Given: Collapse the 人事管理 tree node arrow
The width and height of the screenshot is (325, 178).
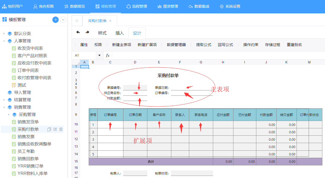Looking at the screenshot, I should pos(4,41).
